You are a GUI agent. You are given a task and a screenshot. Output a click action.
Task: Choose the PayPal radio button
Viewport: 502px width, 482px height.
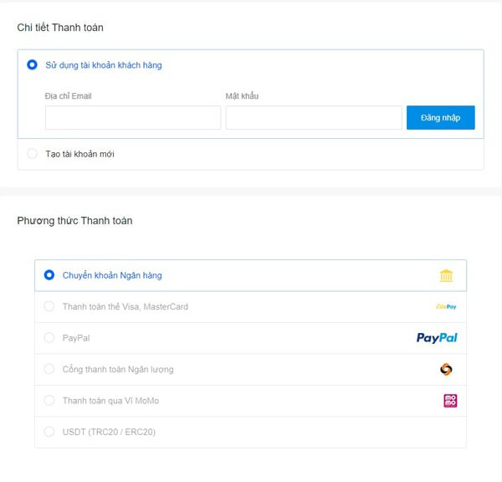point(49,337)
